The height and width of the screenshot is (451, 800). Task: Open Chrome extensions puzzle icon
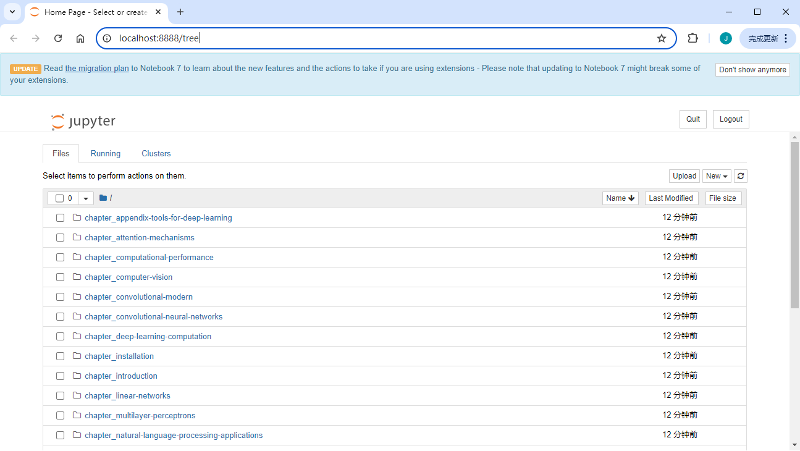[693, 38]
